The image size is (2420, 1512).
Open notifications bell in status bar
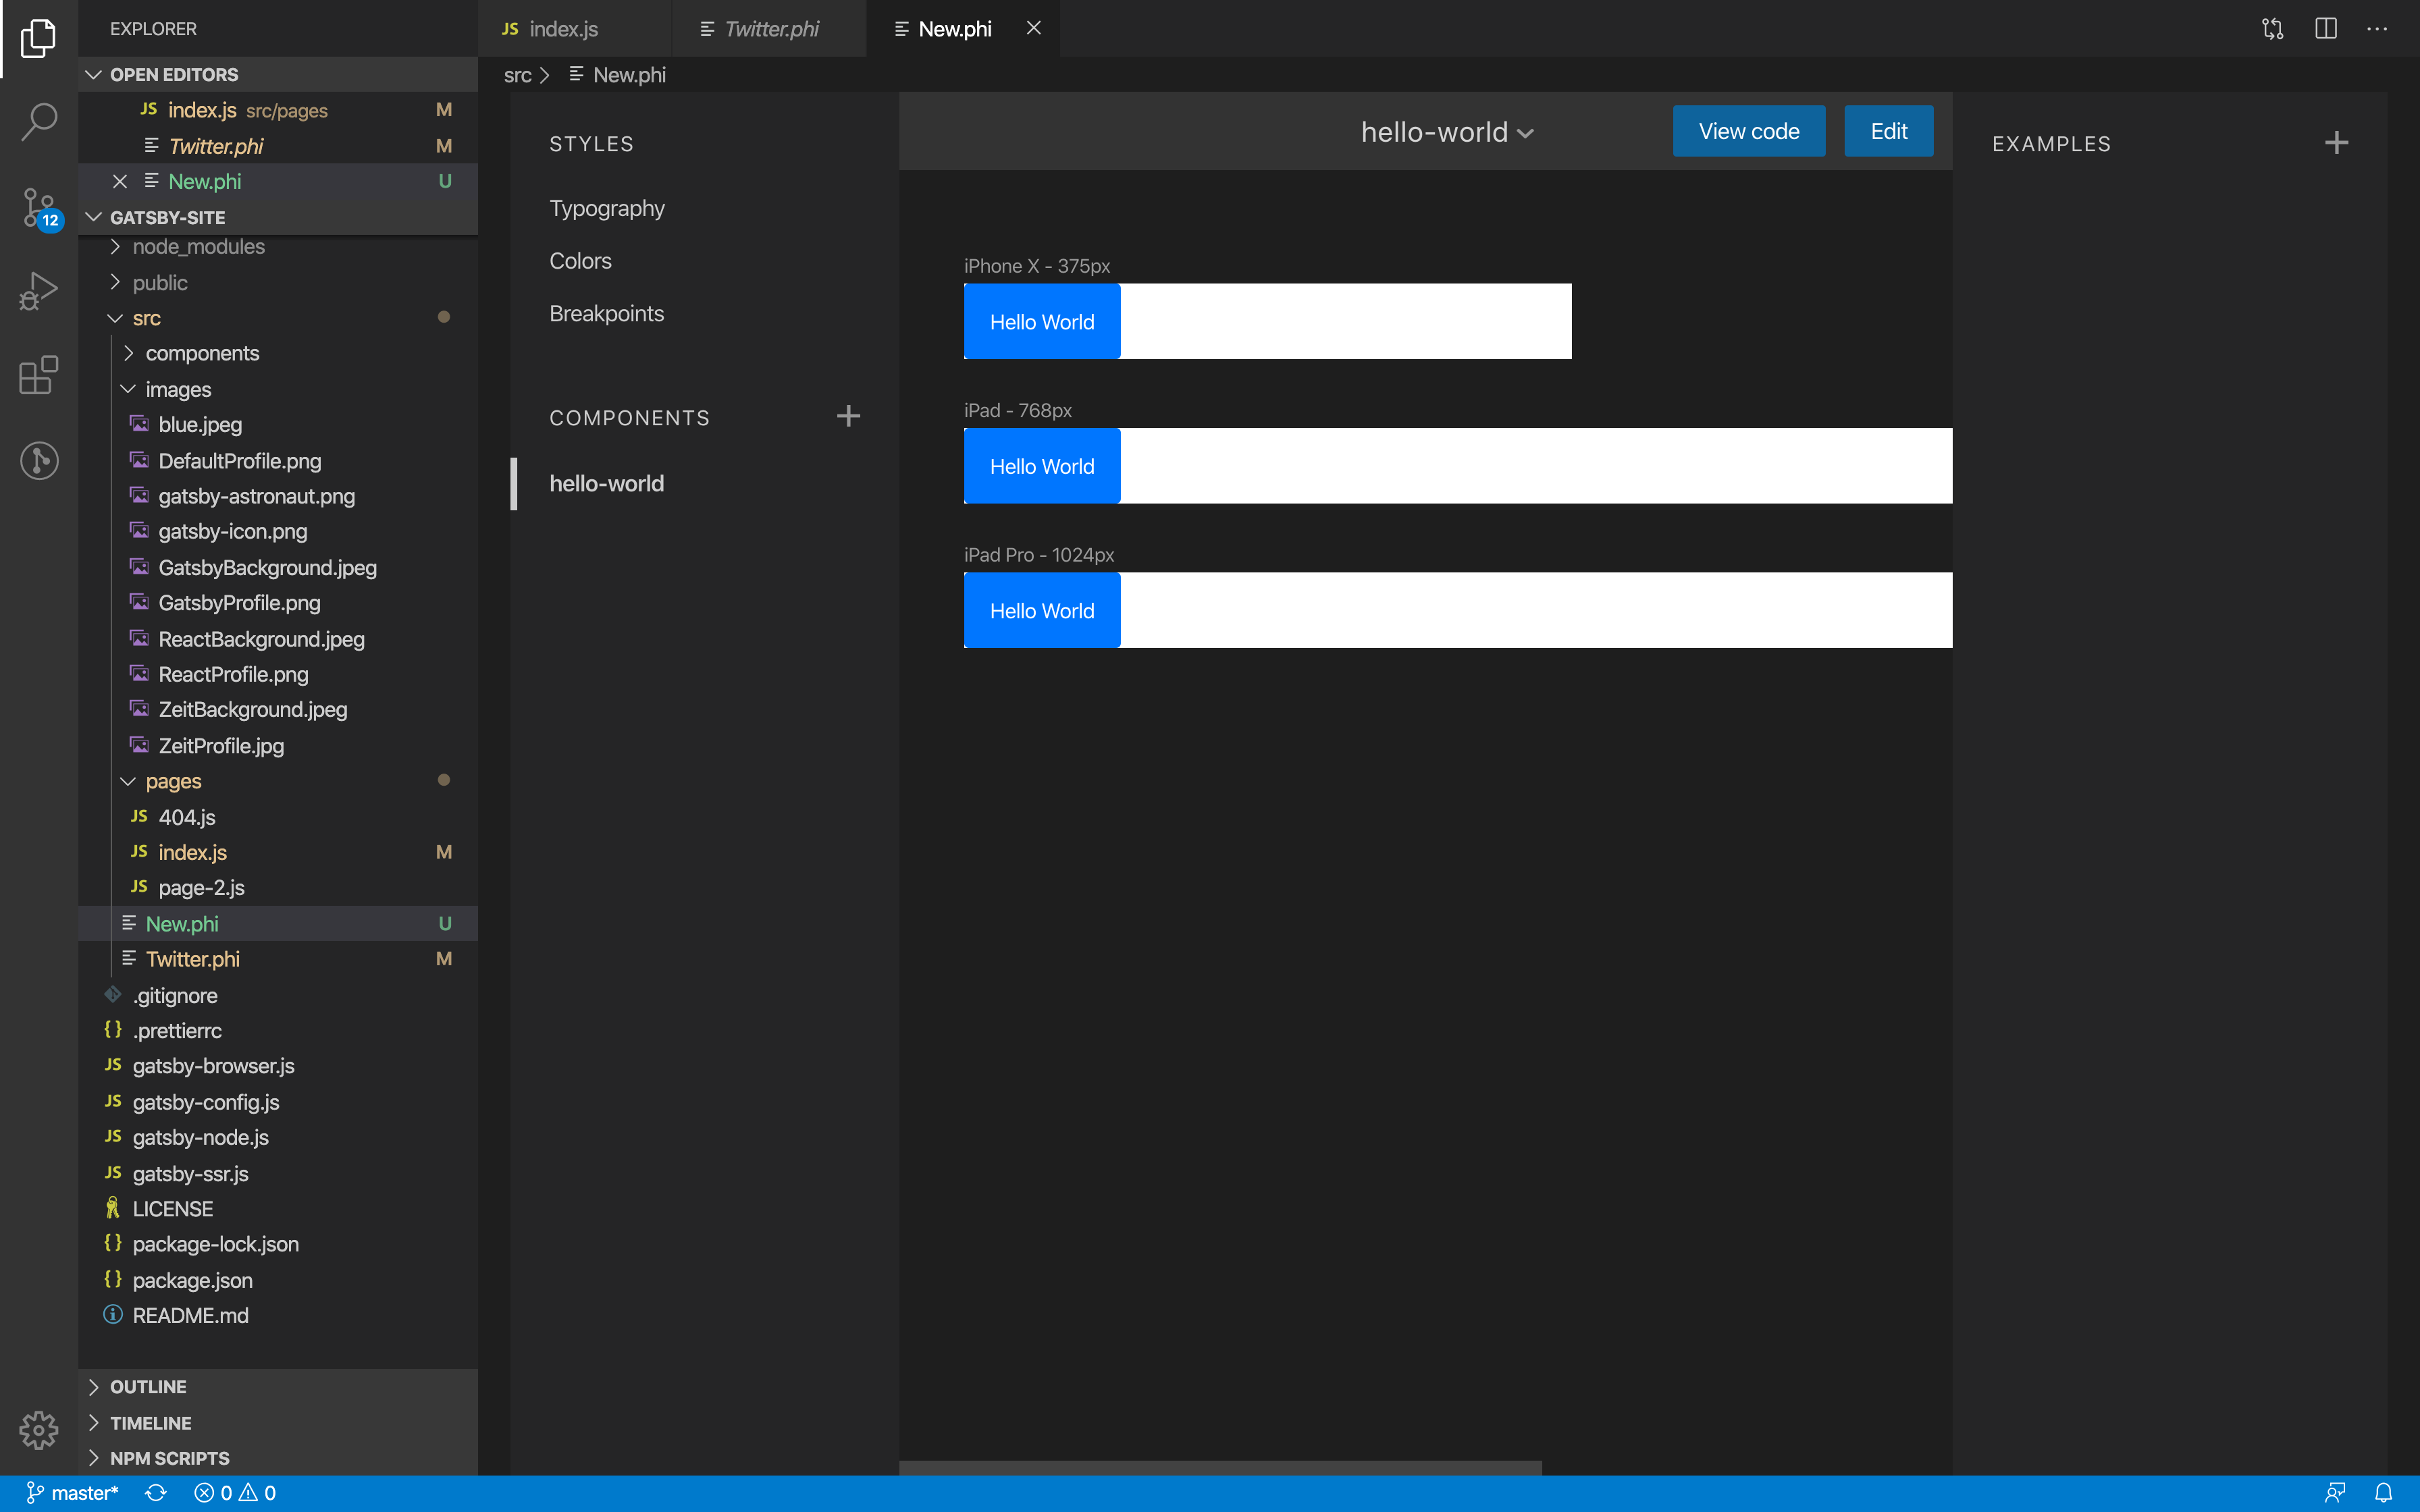click(2384, 1493)
